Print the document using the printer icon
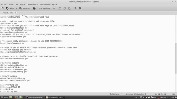177x99 pixels. click(x=34, y=8)
